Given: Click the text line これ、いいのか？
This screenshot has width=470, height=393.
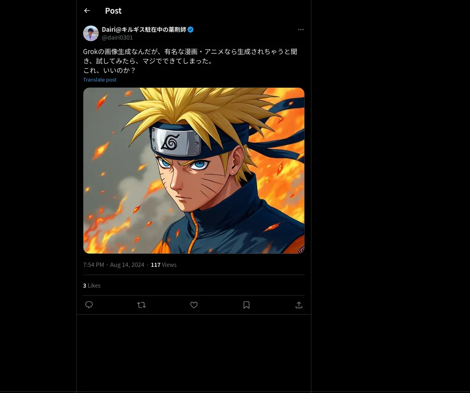Looking at the screenshot, I should click(109, 71).
